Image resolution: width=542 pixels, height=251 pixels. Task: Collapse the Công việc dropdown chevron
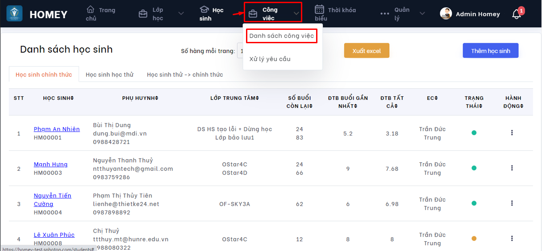(x=296, y=14)
